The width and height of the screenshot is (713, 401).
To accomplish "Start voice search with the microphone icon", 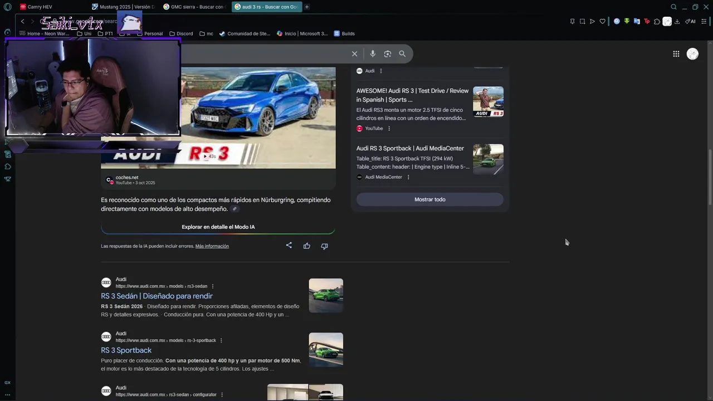I will pyautogui.click(x=373, y=53).
